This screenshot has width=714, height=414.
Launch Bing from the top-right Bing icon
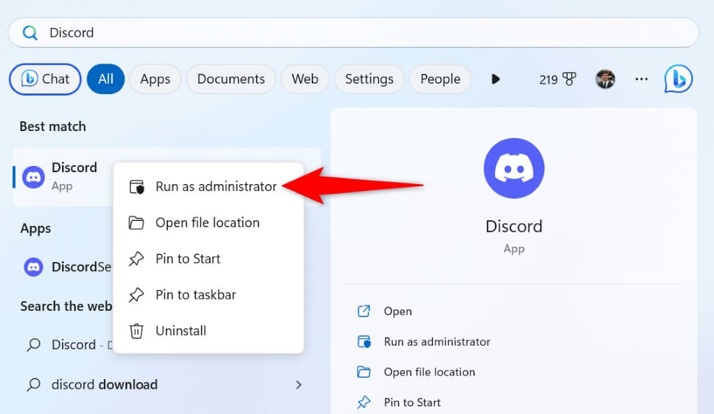678,79
